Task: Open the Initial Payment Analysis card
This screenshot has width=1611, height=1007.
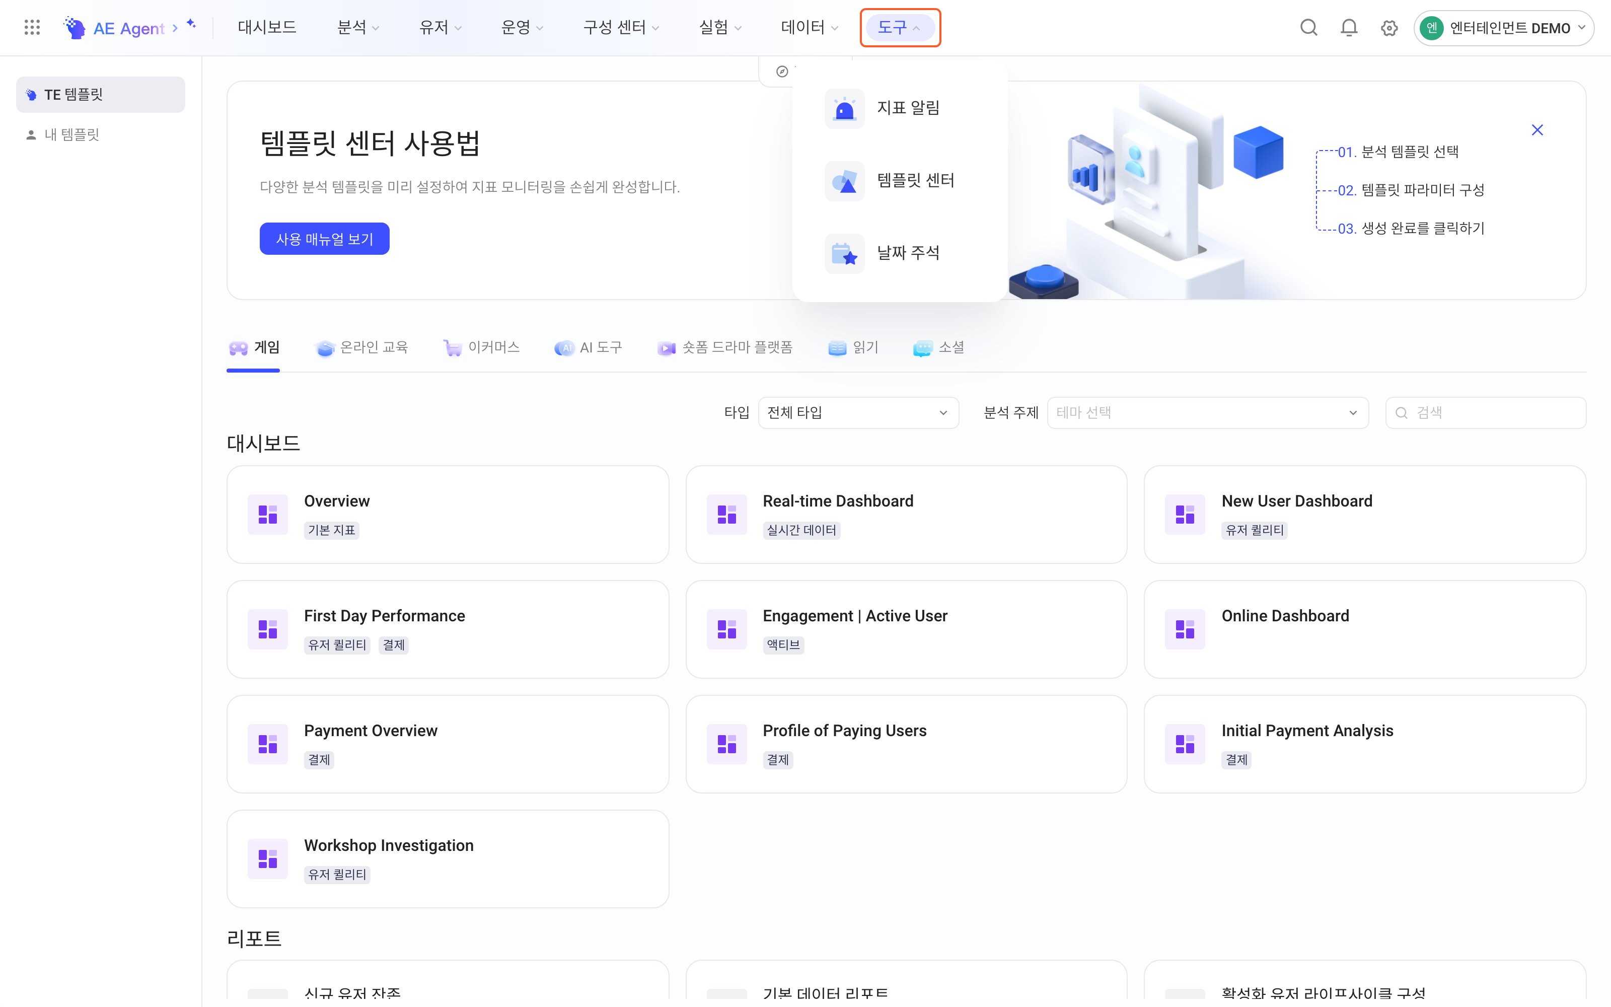Action: point(1365,744)
